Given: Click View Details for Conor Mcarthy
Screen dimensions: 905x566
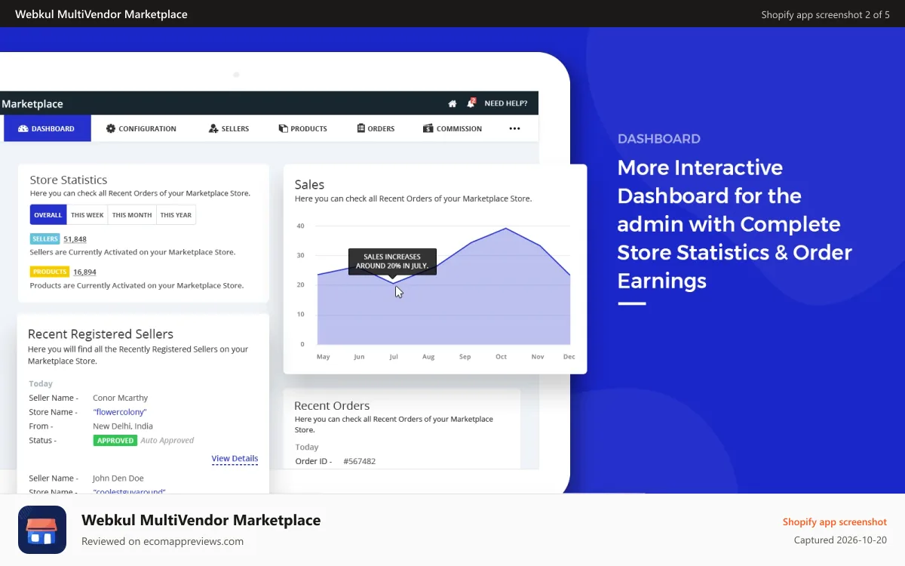Looking at the screenshot, I should pyautogui.click(x=235, y=459).
